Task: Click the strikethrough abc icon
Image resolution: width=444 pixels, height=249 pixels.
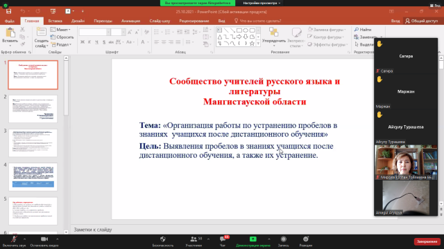Action: (x=111, y=42)
